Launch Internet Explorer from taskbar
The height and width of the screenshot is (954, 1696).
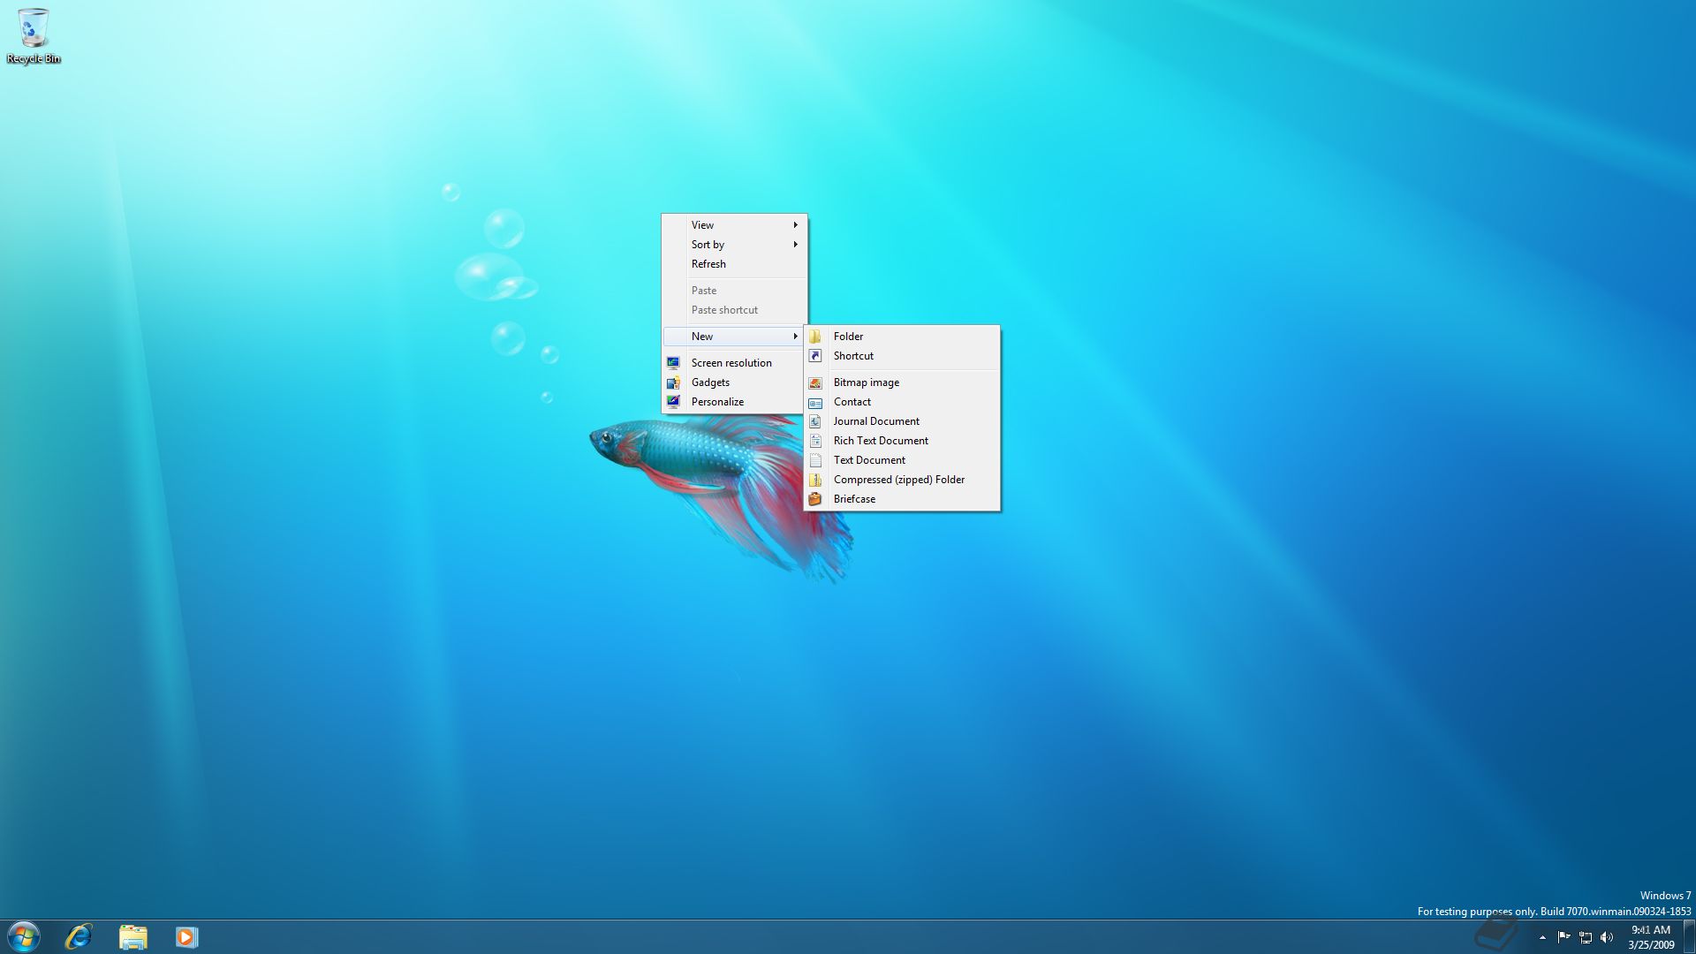(79, 936)
